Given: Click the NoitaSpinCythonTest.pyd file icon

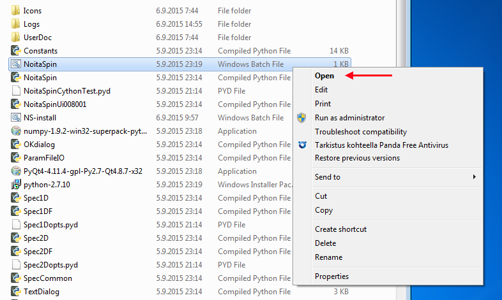Looking at the screenshot, I should 16,91.
